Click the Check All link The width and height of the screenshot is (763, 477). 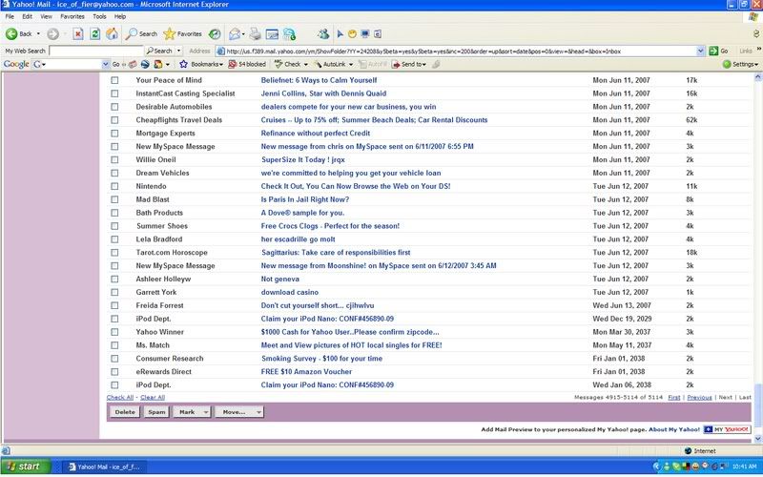120,398
